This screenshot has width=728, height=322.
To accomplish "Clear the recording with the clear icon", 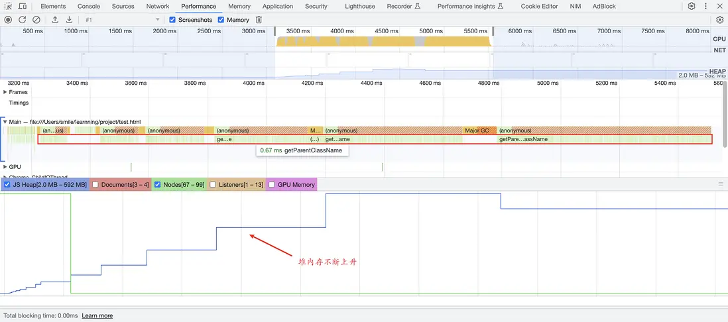I will click(x=36, y=20).
